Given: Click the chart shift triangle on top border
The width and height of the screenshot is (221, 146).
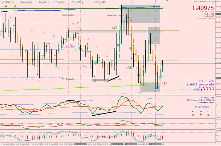Looking at the screenshot, I should [167, 1].
